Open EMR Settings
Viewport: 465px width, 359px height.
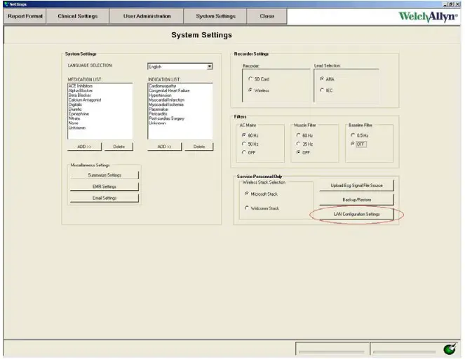(x=105, y=187)
